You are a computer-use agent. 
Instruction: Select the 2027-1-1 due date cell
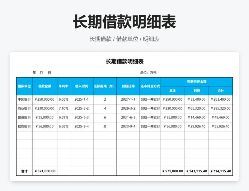[x=128, y=100]
